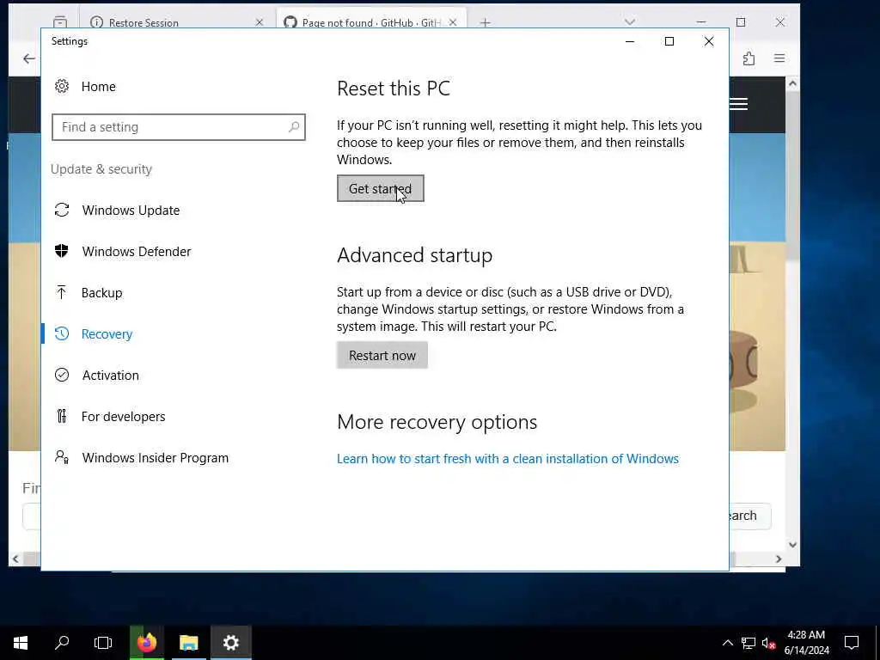Open Windows Defender settings page
The height and width of the screenshot is (660, 880).
click(137, 252)
